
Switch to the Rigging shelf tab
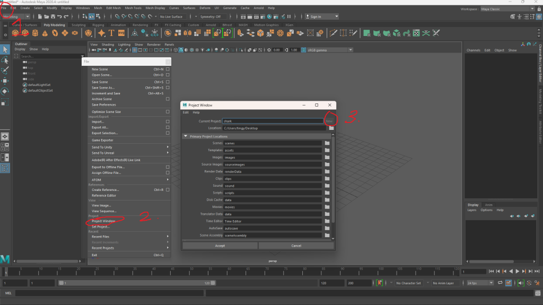(x=98, y=25)
